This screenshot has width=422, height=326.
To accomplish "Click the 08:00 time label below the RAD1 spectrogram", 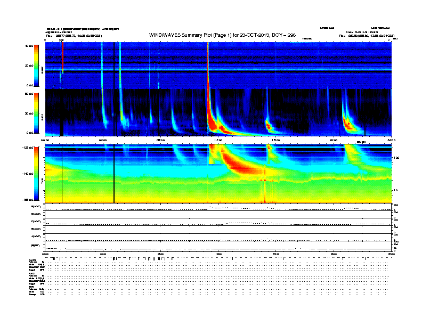I will tap(160, 140).
